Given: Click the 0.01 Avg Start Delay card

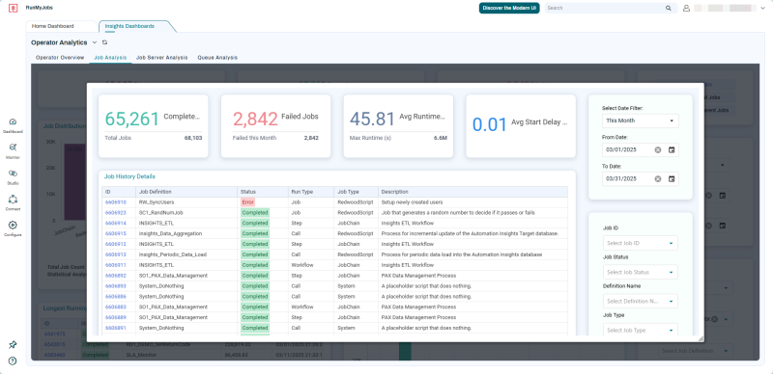Looking at the screenshot, I should tap(521, 126).
